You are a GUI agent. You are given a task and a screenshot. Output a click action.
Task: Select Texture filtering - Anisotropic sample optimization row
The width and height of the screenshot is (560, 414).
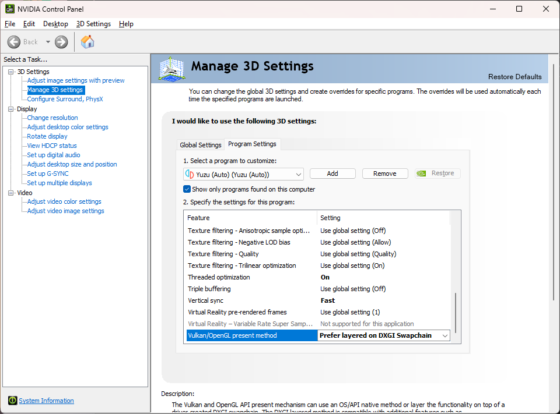318,231
